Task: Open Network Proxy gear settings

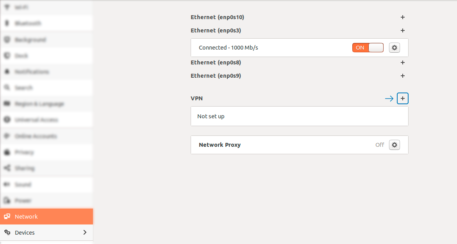Action: (x=395, y=145)
